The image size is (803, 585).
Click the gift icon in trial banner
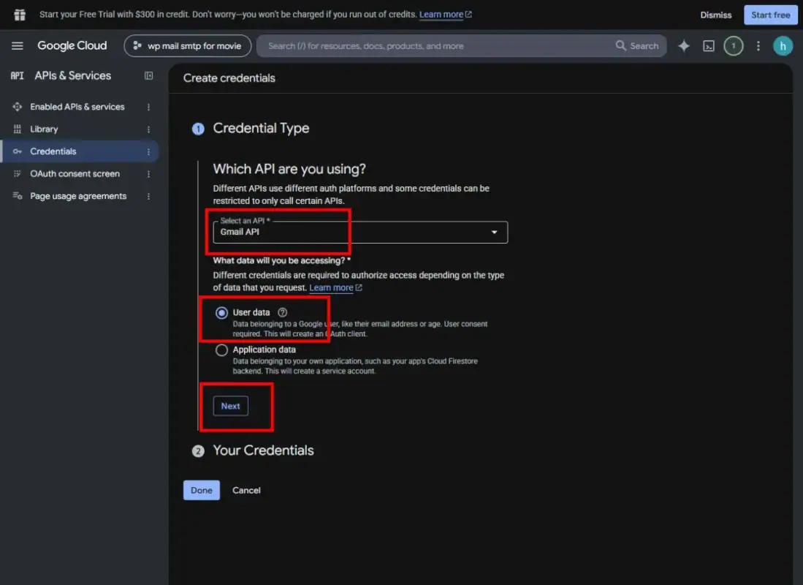pos(20,15)
